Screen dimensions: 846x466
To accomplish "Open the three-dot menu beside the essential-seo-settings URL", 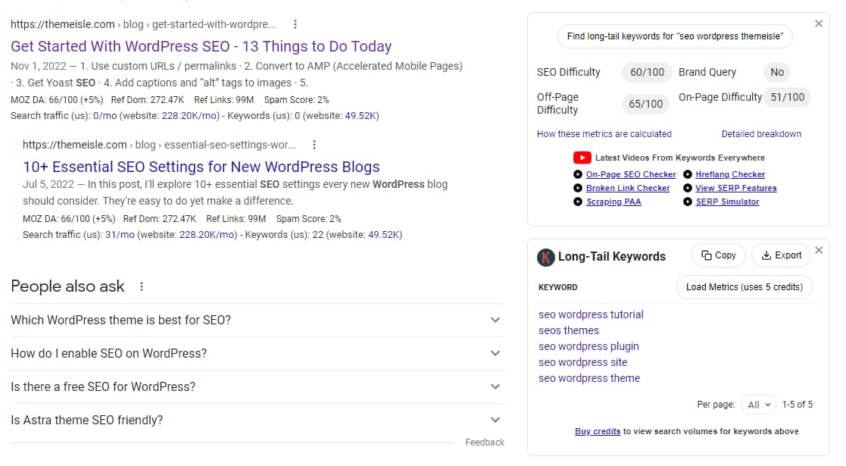I will coord(314,145).
